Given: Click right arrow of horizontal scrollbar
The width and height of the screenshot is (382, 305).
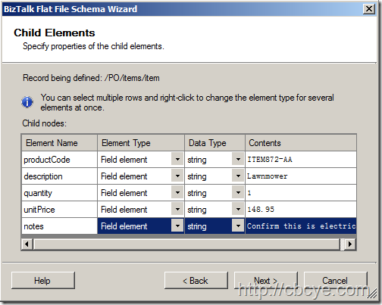Looking at the screenshot, I should [350, 244].
